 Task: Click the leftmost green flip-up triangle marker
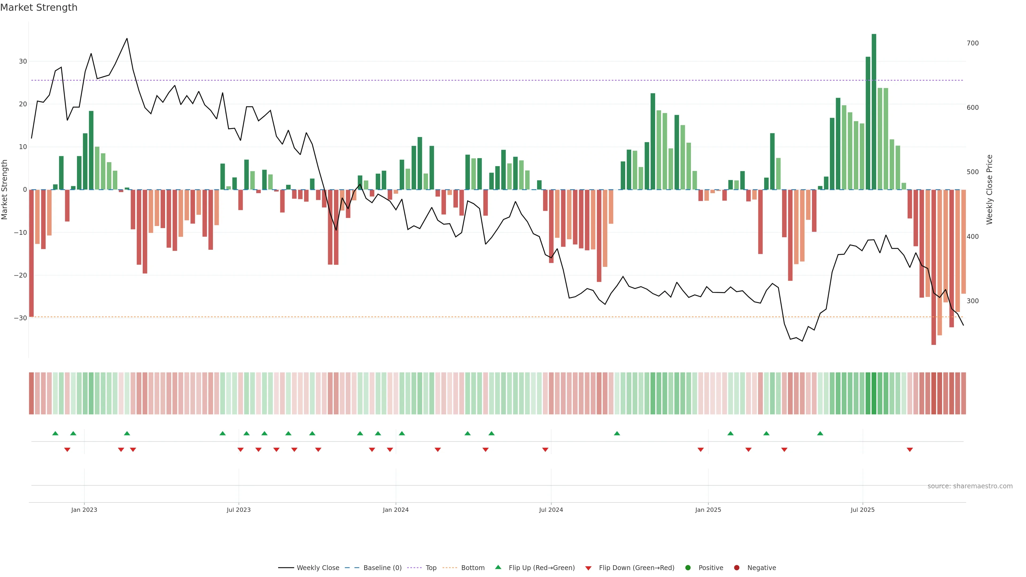tap(55, 433)
